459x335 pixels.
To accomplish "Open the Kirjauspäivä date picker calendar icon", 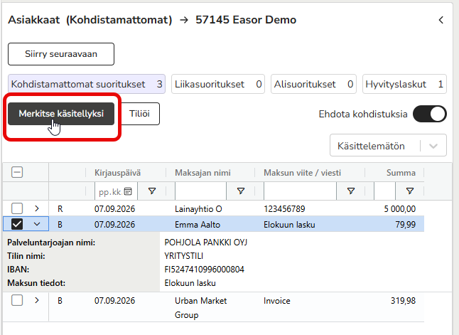I will (128, 191).
